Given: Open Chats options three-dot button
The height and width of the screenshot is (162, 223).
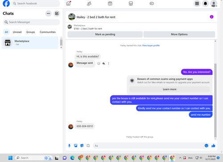Looking at the screenshot, I should (x=48, y=13).
